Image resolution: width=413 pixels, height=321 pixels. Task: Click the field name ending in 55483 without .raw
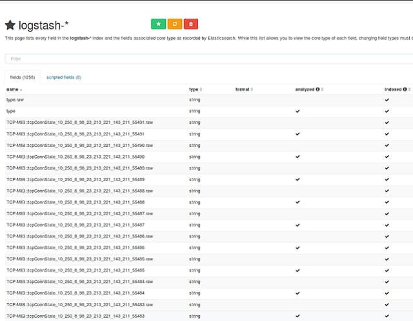pyautogui.click(x=76, y=316)
